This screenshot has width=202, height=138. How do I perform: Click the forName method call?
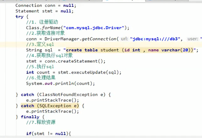pos(51,28)
